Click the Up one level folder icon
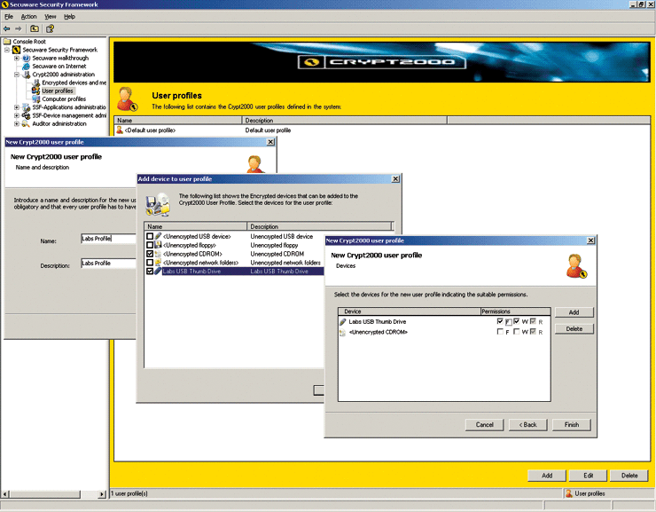The width and height of the screenshot is (656, 512). pyautogui.click(x=35, y=28)
